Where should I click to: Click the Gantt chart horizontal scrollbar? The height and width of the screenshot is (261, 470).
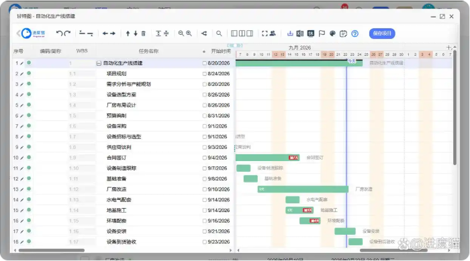[x=393, y=250]
